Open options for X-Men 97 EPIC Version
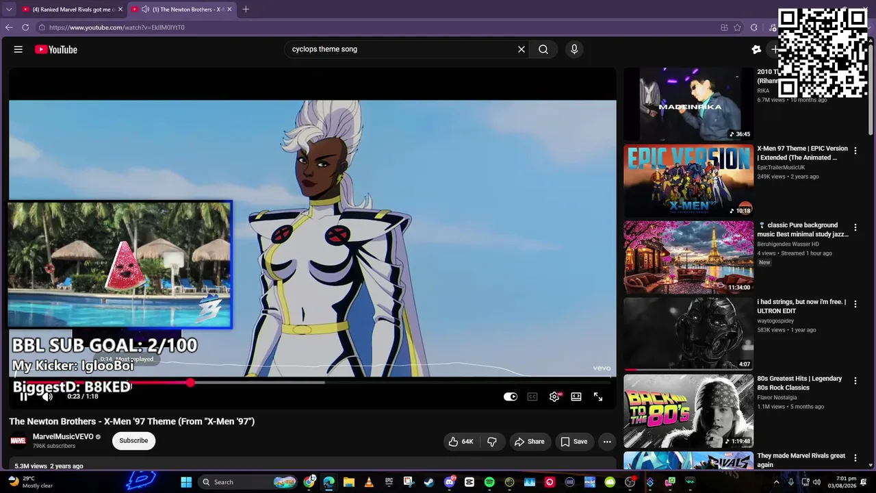 (x=855, y=151)
